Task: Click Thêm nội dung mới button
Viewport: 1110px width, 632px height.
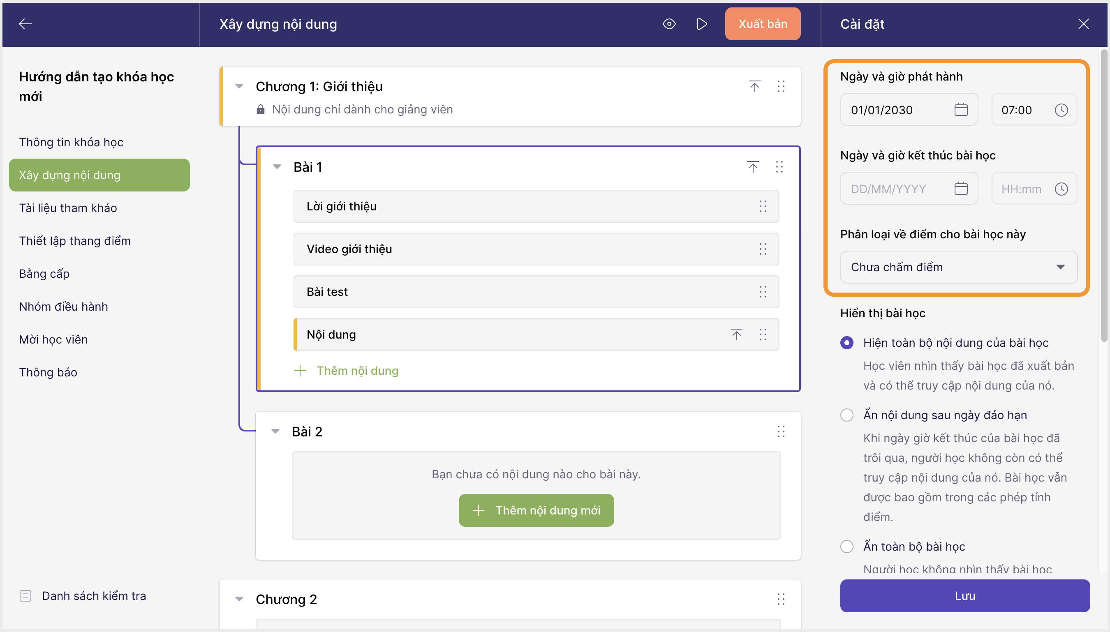Action: [x=536, y=510]
